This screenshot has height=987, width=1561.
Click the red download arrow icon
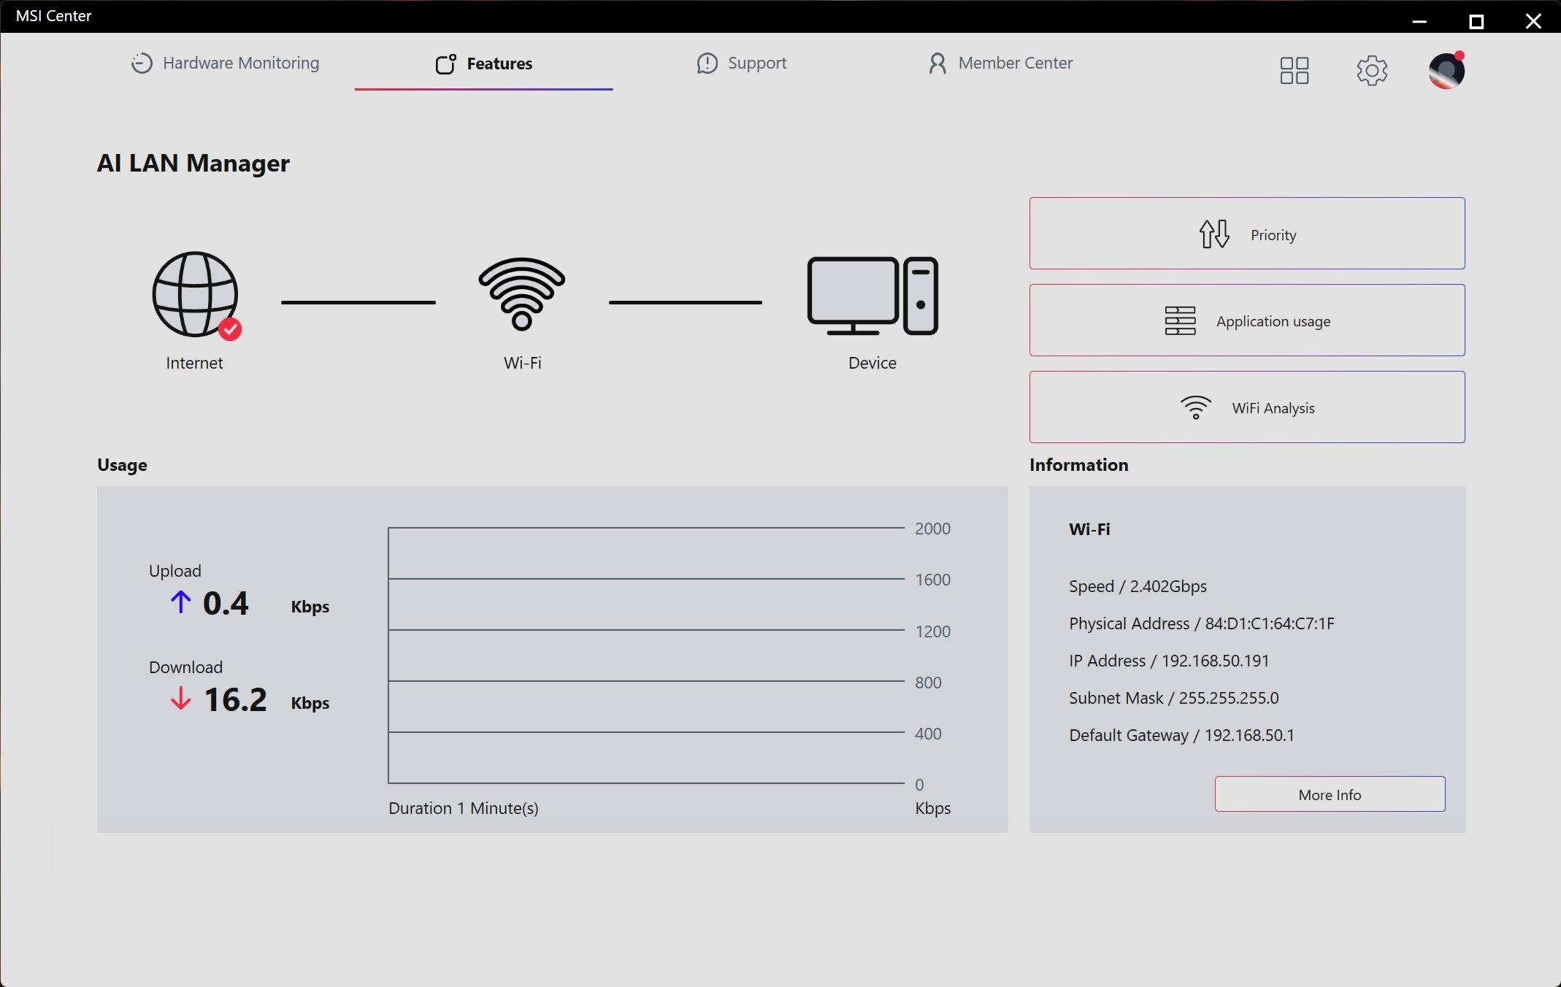click(180, 699)
